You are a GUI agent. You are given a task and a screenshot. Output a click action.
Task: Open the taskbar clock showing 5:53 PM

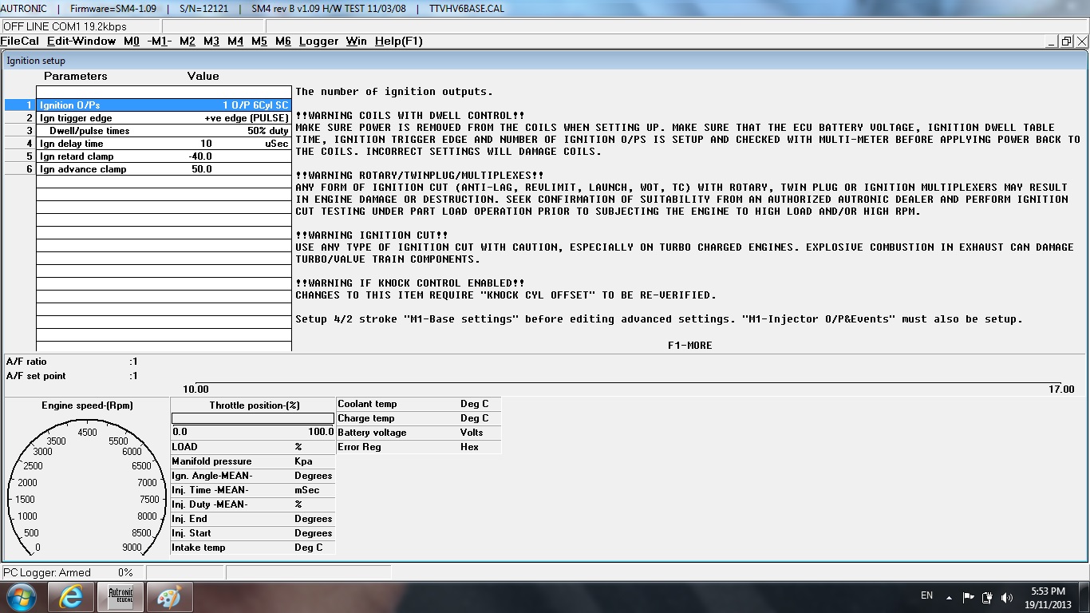(x=1048, y=598)
